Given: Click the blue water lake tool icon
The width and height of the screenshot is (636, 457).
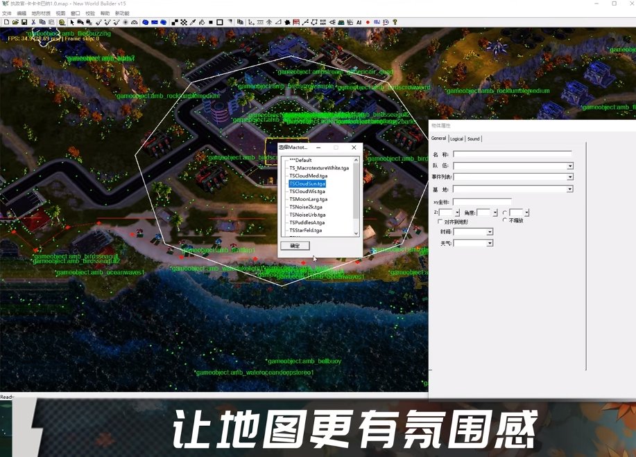Looking at the screenshot, I should (x=145, y=22).
